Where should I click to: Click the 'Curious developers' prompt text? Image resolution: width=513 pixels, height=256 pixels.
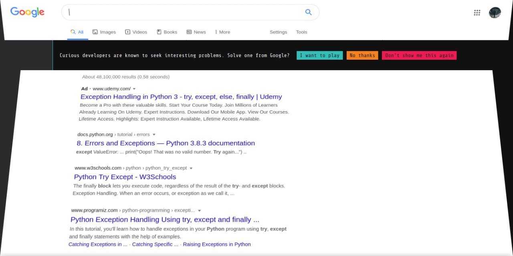tap(174, 55)
